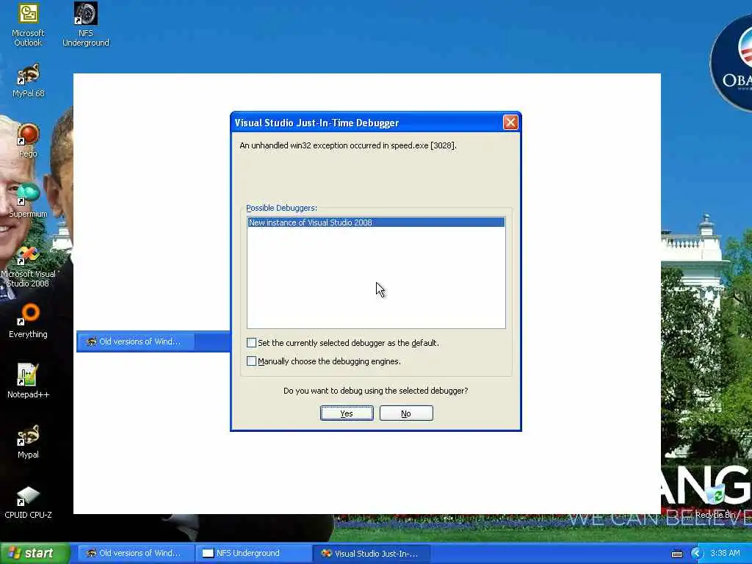Click No to decline debugging

click(x=406, y=413)
